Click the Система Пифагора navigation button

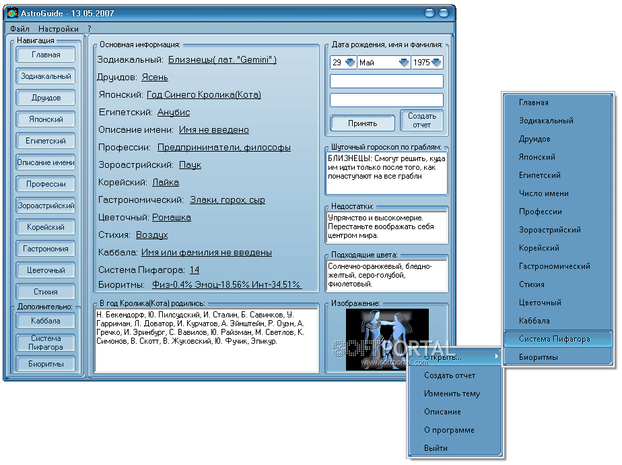pos(46,343)
